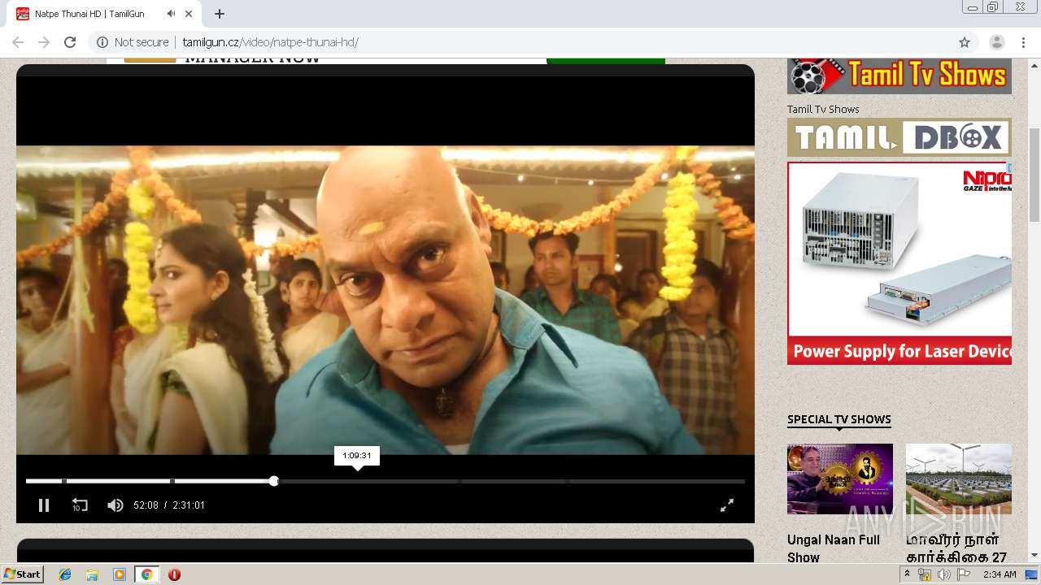Screen dimensions: 1041x585
Task: Reload the current page
Action: (70, 42)
